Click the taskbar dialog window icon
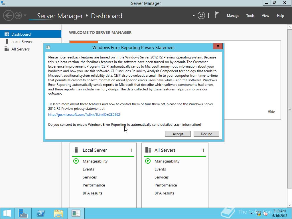 pyautogui.click(x=76, y=213)
